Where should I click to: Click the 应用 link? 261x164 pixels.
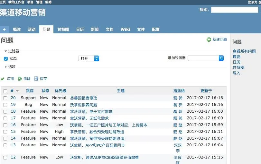pyautogui.click(x=11, y=79)
